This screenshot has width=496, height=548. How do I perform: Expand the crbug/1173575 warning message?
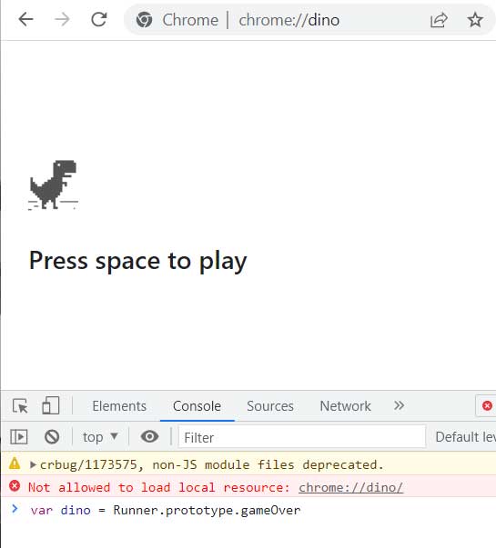pos(34,464)
